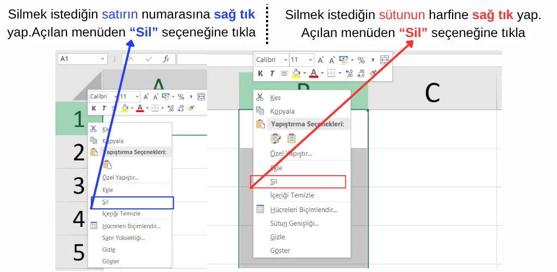Click the formula bar cancel X icon
557x272 pixels.
click(x=131, y=59)
